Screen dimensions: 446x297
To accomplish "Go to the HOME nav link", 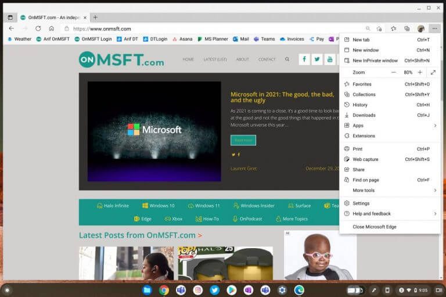I will click(x=188, y=59).
